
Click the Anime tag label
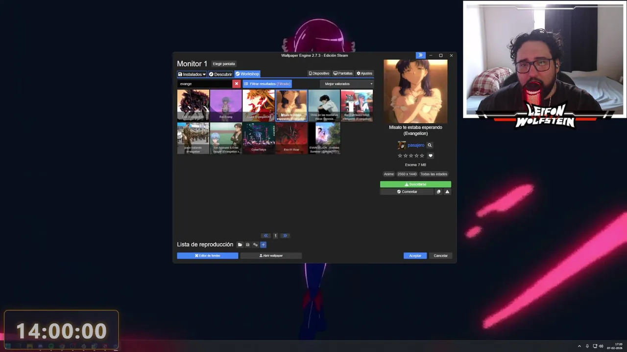[389, 174]
